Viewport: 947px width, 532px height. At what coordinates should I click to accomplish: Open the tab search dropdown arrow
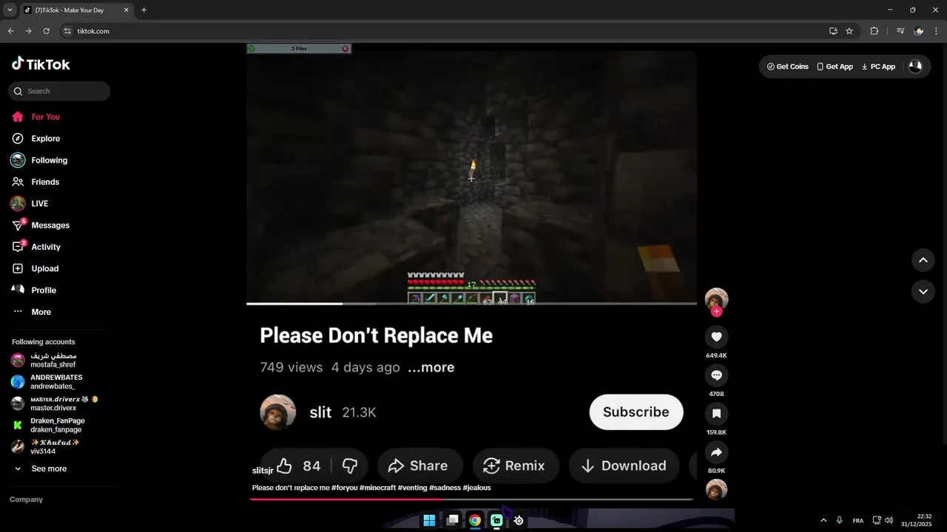click(10, 10)
